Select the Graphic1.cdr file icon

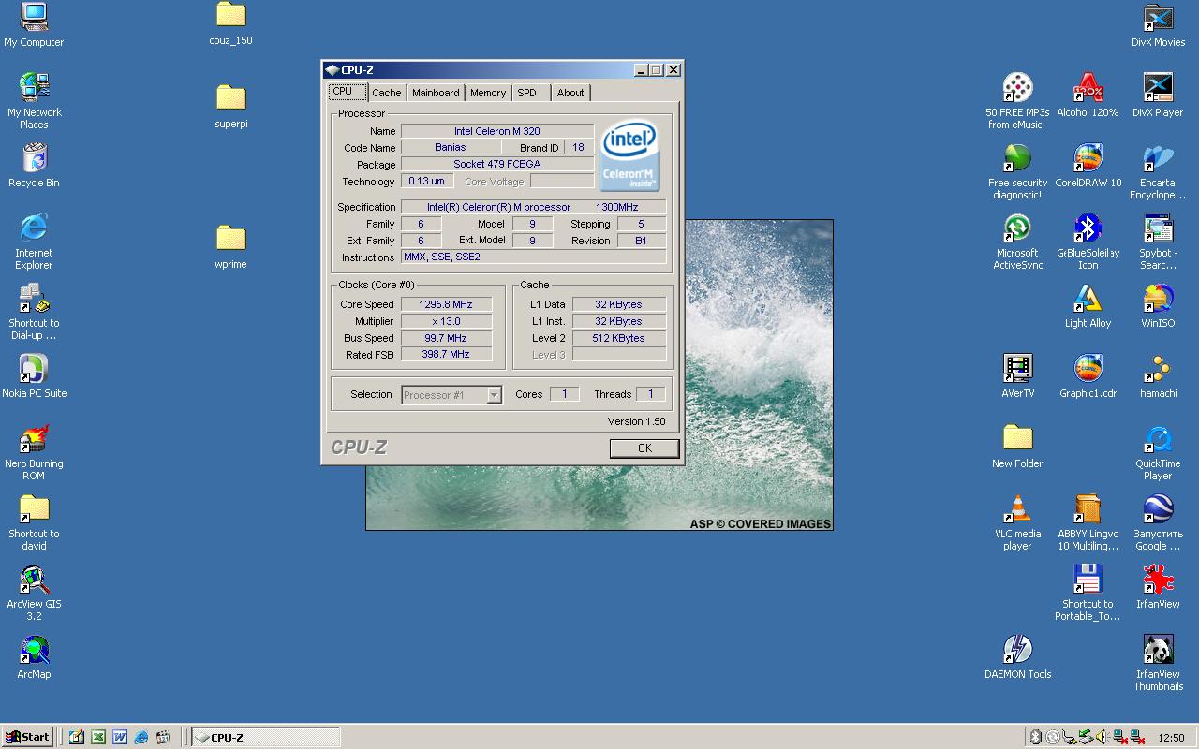point(1088,375)
